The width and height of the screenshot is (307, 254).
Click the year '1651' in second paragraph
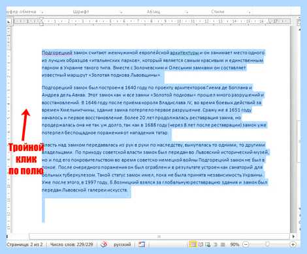234,110
